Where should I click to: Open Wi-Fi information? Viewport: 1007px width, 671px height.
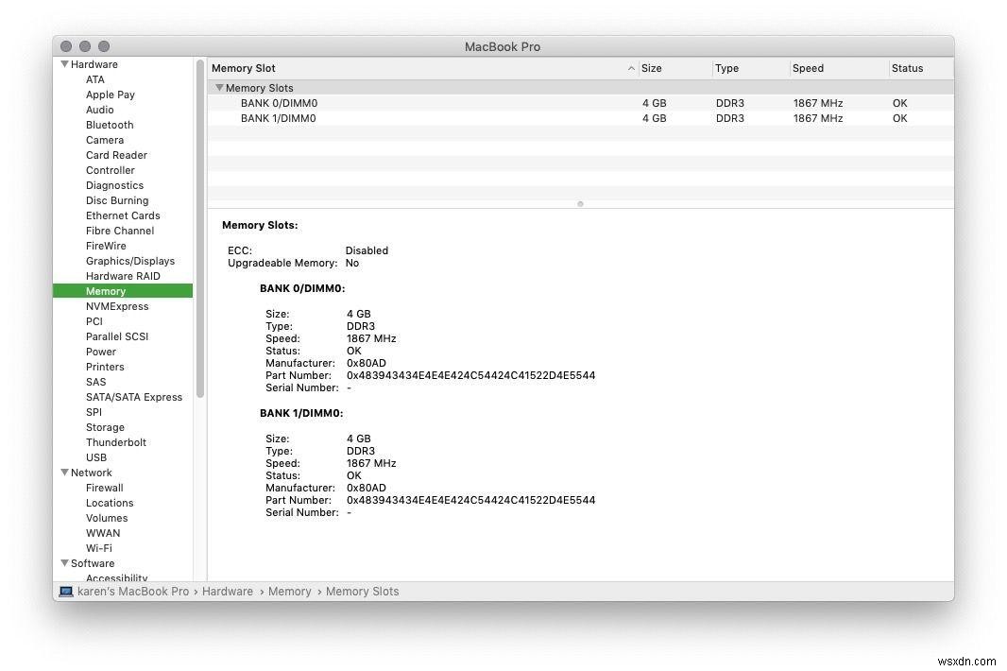coord(99,548)
